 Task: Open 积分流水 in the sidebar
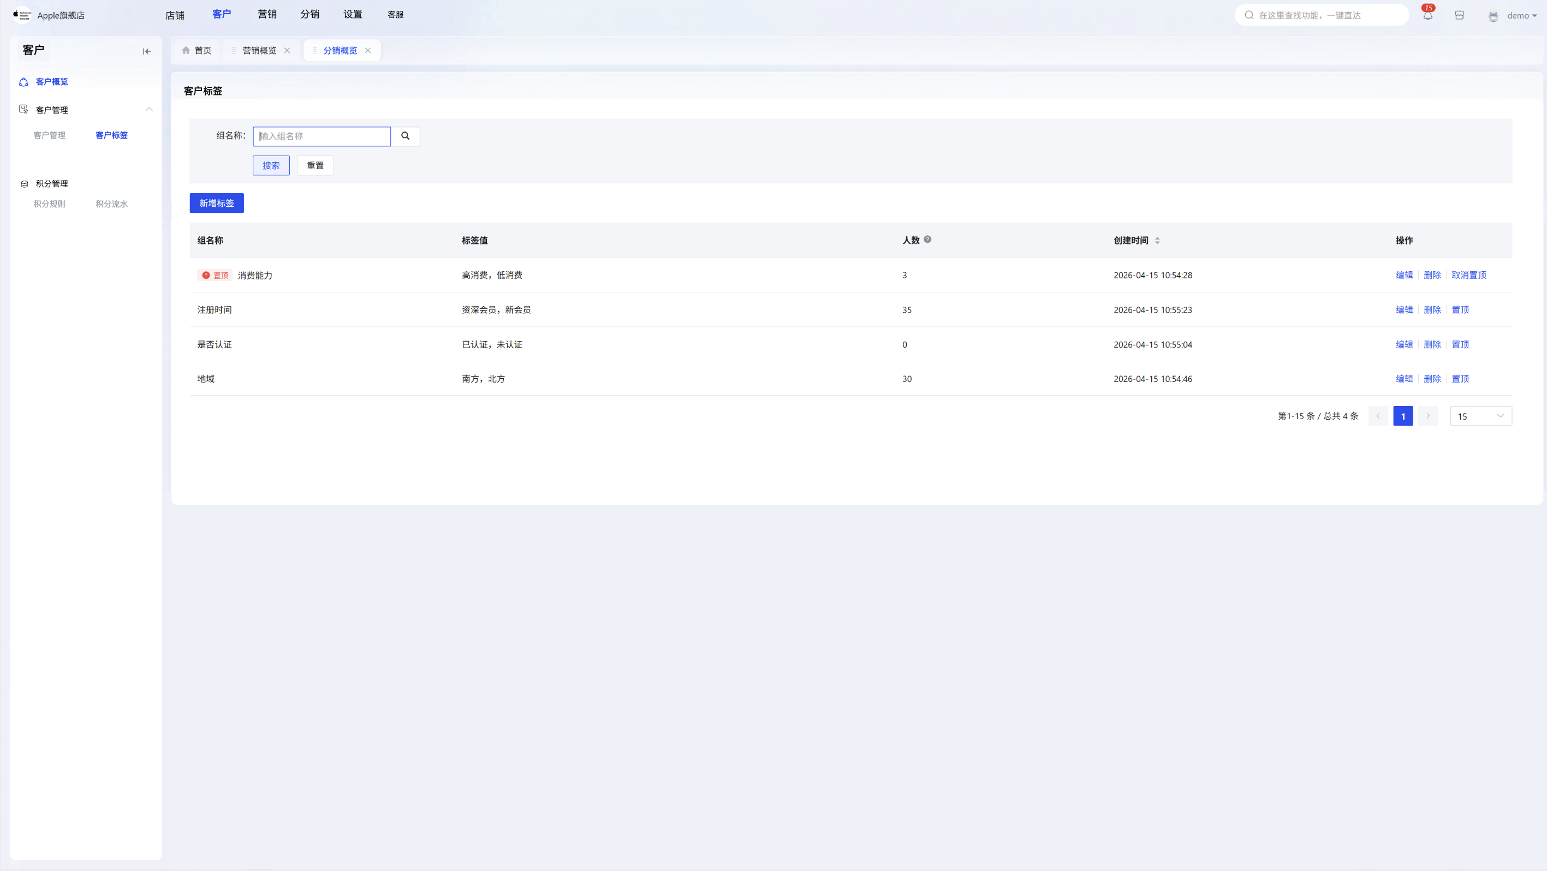112,204
